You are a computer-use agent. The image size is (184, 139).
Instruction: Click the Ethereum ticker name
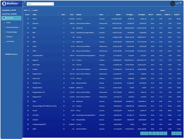click(x=35, y=23)
